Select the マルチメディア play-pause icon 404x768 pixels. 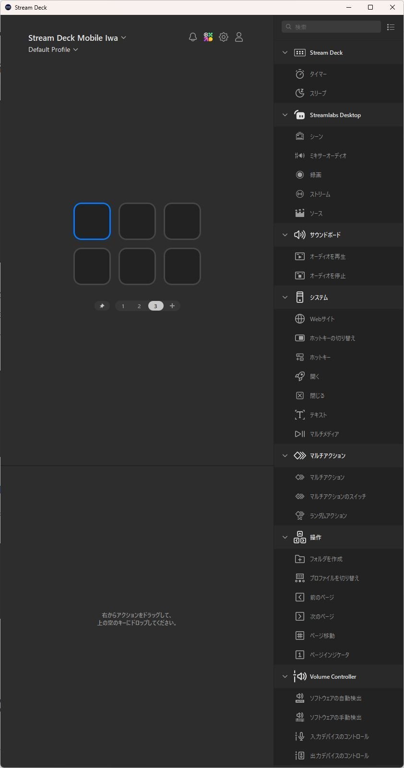pyautogui.click(x=300, y=434)
